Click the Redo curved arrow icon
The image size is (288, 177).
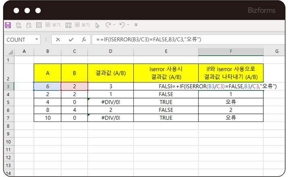108,25
